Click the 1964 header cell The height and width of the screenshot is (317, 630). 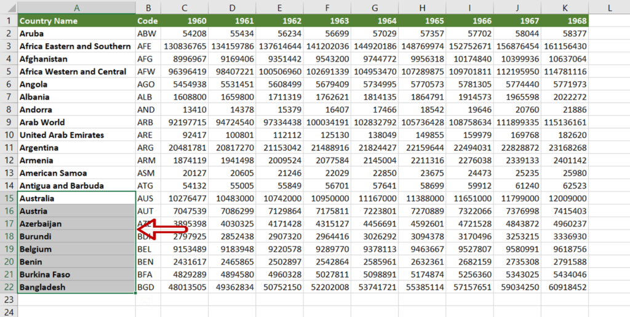375,20
